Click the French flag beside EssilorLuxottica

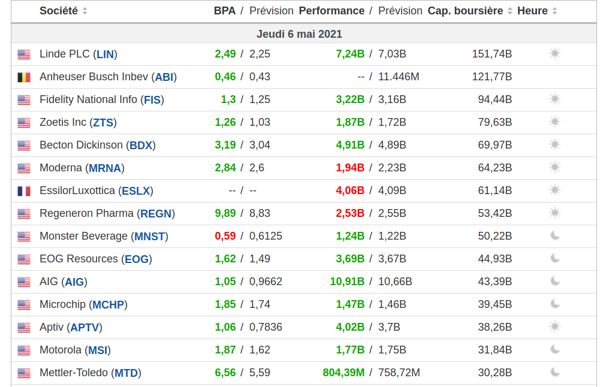tap(24, 191)
